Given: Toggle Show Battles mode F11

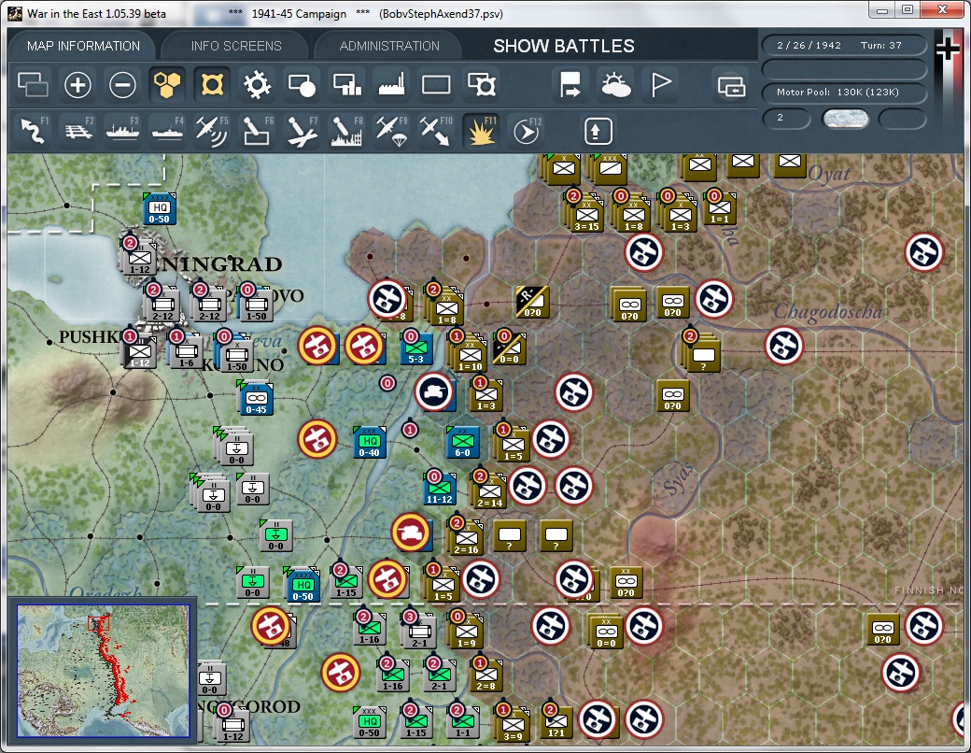Looking at the screenshot, I should (481, 131).
